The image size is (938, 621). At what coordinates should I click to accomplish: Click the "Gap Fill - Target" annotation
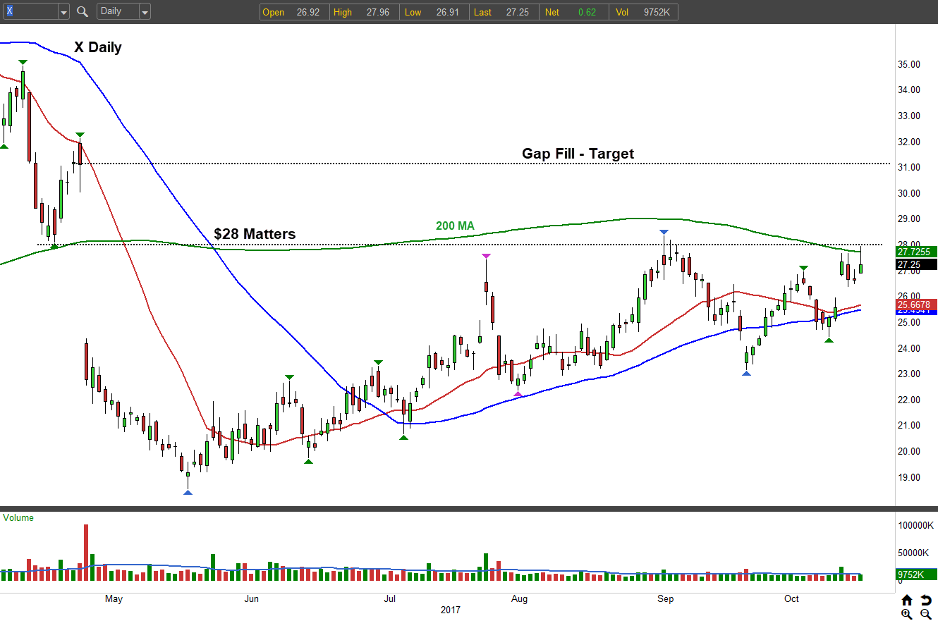pyautogui.click(x=578, y=153)
